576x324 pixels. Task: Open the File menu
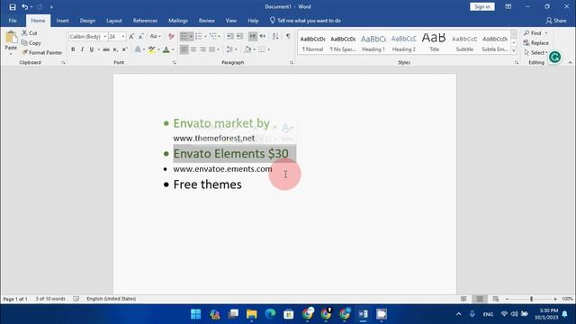pos(13,21)
